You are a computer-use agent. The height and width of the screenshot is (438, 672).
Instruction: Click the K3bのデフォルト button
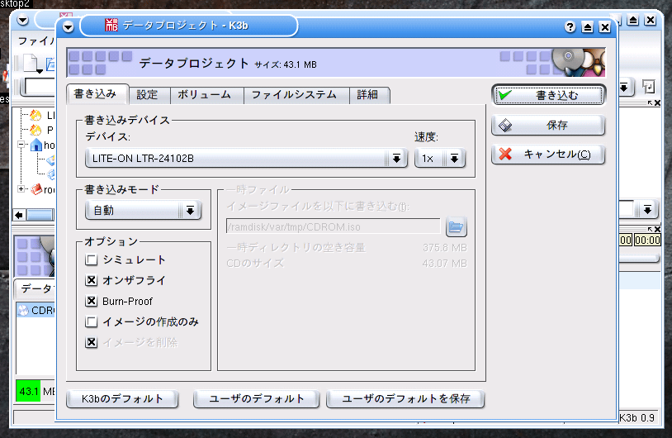coord(122,398)
